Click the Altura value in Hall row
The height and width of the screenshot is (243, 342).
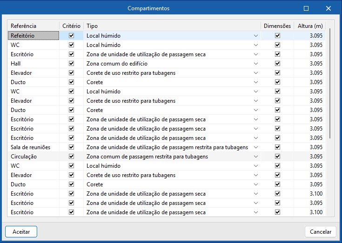tap(310, 64)
